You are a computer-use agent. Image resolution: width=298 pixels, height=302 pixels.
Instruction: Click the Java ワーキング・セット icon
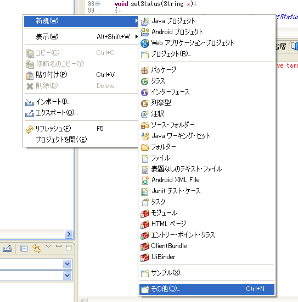[x=145, y=136]
